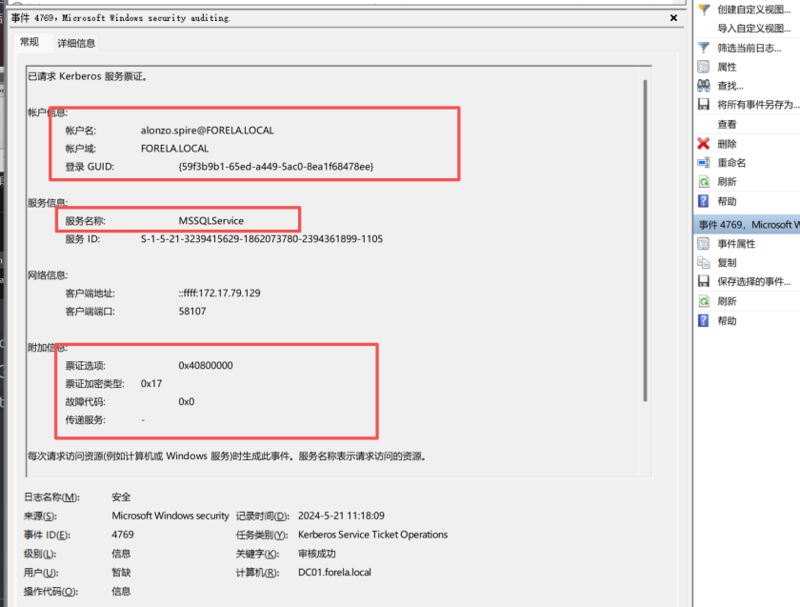Click the filter current log funnel icon
800x607 pixels.
(704, 48)
